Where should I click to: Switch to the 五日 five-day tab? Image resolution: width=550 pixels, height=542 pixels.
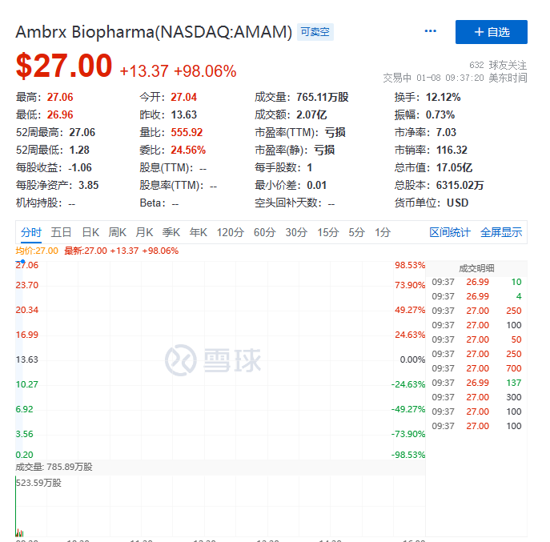(62, 232)
